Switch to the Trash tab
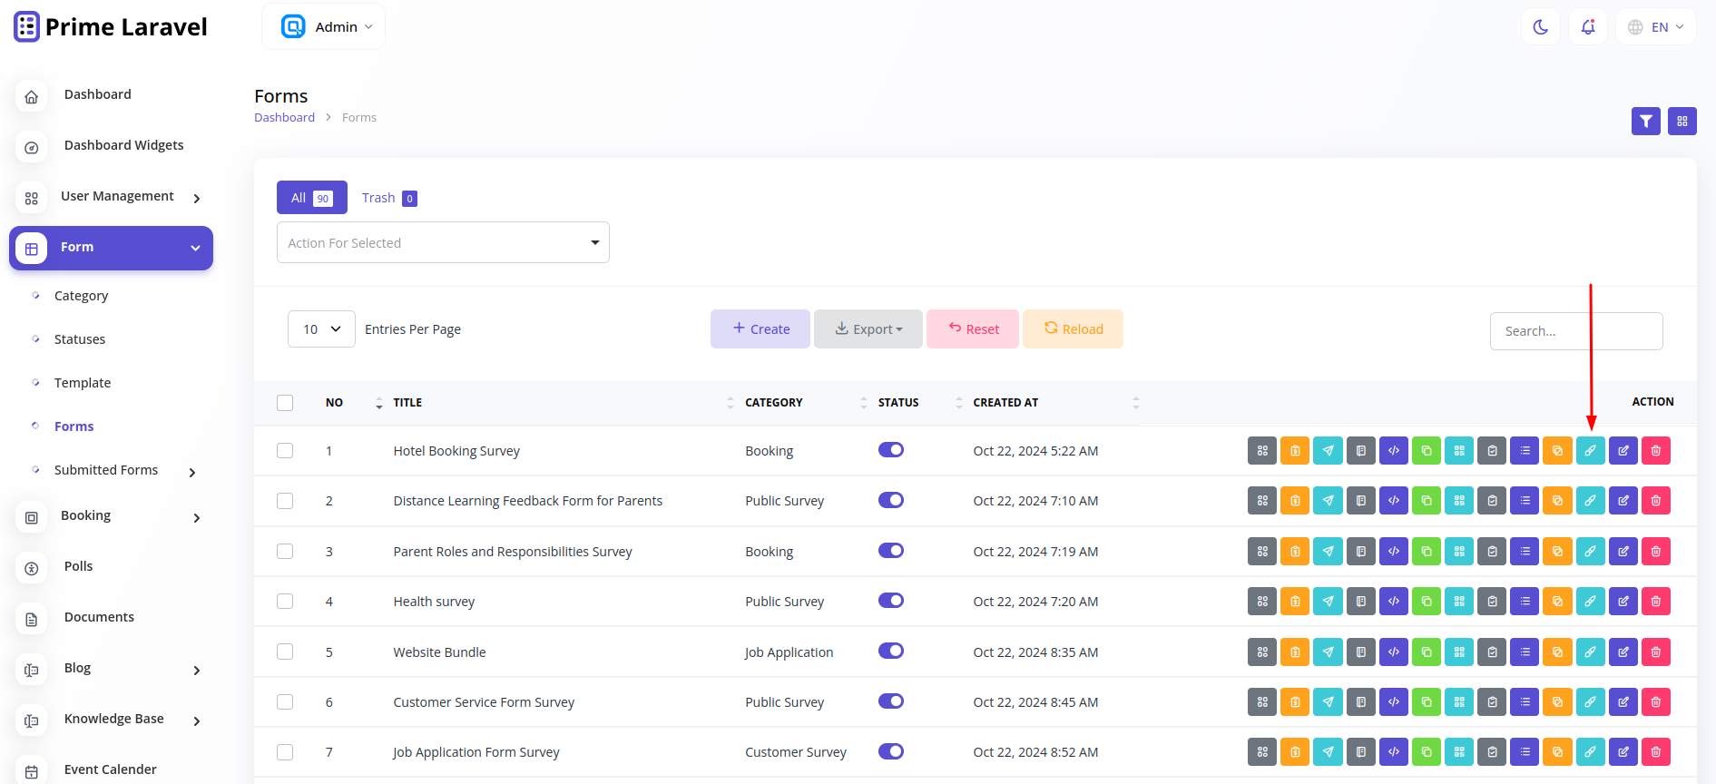Image resolution: width=1716 pixels, height=784 pixels. coord(389,198)
